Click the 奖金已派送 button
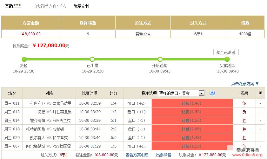 [x=226, y=52]
